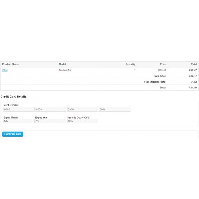Select the quantity value 1

[x=135, y=70]
